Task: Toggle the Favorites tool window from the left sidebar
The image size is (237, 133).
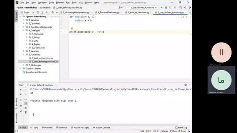Action: 16,118
